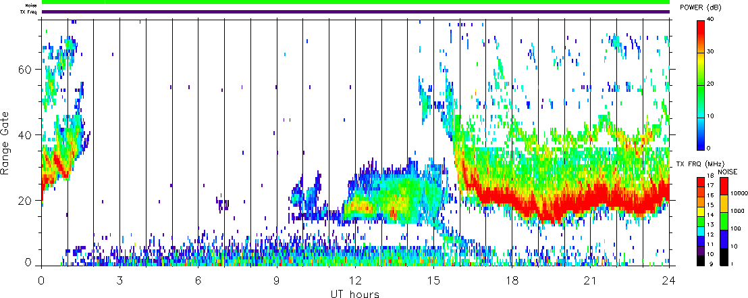Click the small "Noise" label at top left
The image size is (748, 298).
tap(31, 5)
